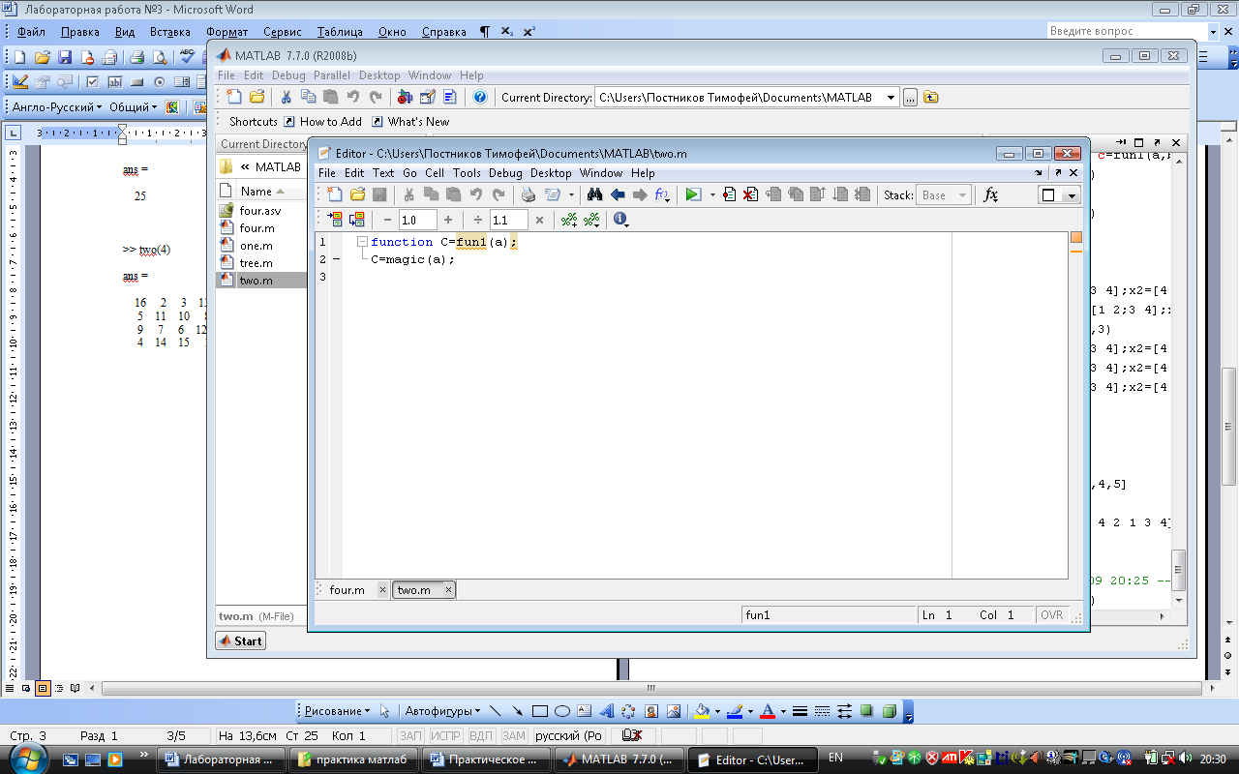This screenshot has width=1239, height=774.
Task: Click minus decrement button beside 1.0
Action: pos(387,220)
